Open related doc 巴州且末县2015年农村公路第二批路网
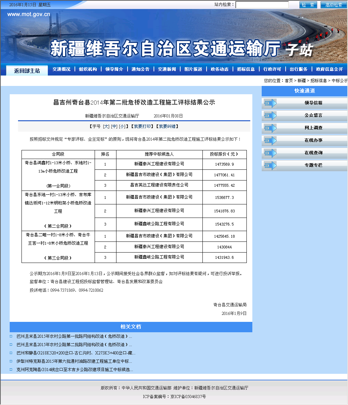348x405 pixels. click(74, 345)
